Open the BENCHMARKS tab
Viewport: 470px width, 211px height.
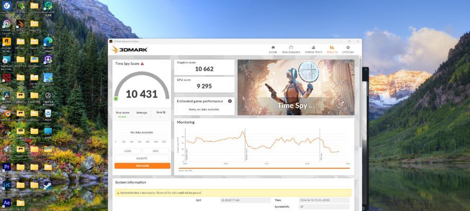click(291, 49)
